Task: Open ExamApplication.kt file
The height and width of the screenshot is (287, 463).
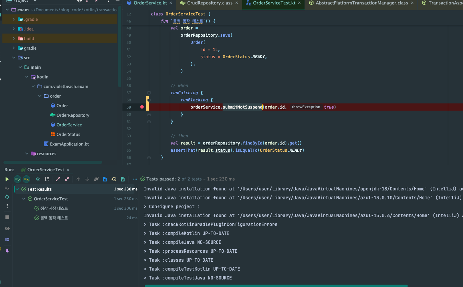Action: tap(66, 144)
